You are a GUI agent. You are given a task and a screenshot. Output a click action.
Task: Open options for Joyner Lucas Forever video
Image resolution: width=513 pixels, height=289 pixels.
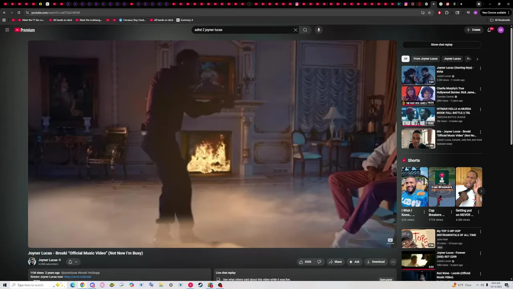pyautogui.click(x=480, y=253)
